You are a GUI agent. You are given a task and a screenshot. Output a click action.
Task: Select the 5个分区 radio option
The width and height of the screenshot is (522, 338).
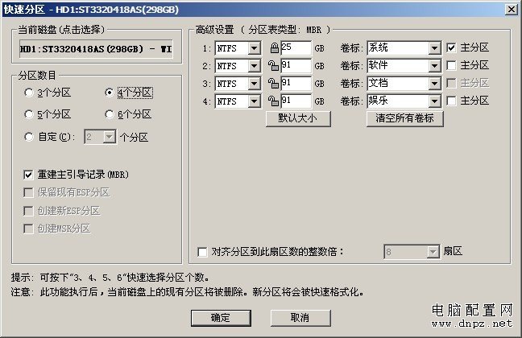pos(29,114)
